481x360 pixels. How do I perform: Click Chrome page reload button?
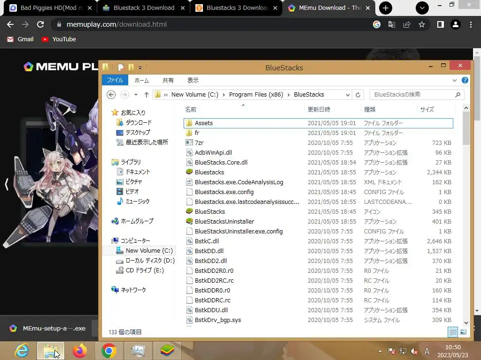[x=40, y=24]
